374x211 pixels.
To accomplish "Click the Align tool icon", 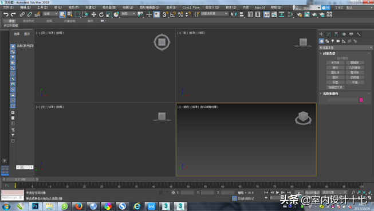I will (x=241, y=14).
